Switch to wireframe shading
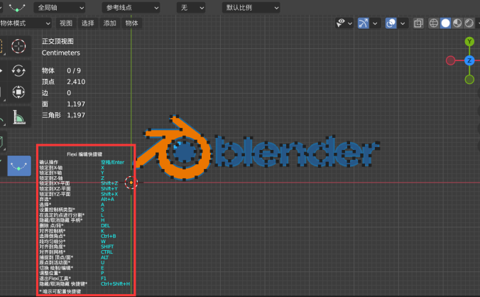This screenshot has width=480, height=297. pyautogui.click(x=433, y=23)
